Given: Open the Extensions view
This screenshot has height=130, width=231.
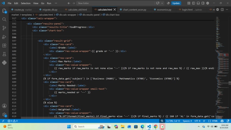Looking at the screenshot, I should click(4, 45).
